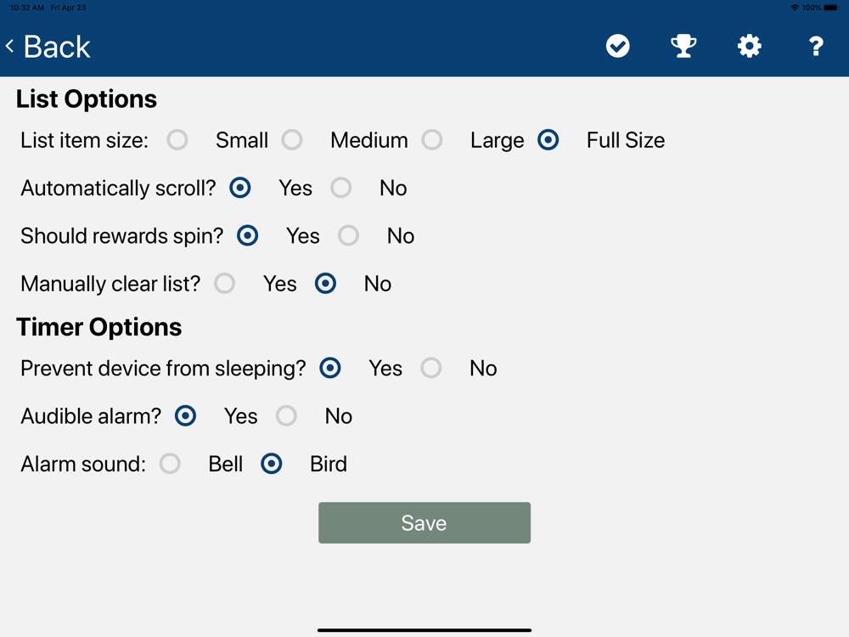Choose Bell as the alarm sound

[x=171, y=464]
